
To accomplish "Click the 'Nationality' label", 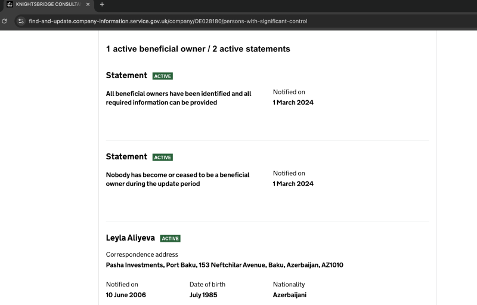I will pos(289,284).
